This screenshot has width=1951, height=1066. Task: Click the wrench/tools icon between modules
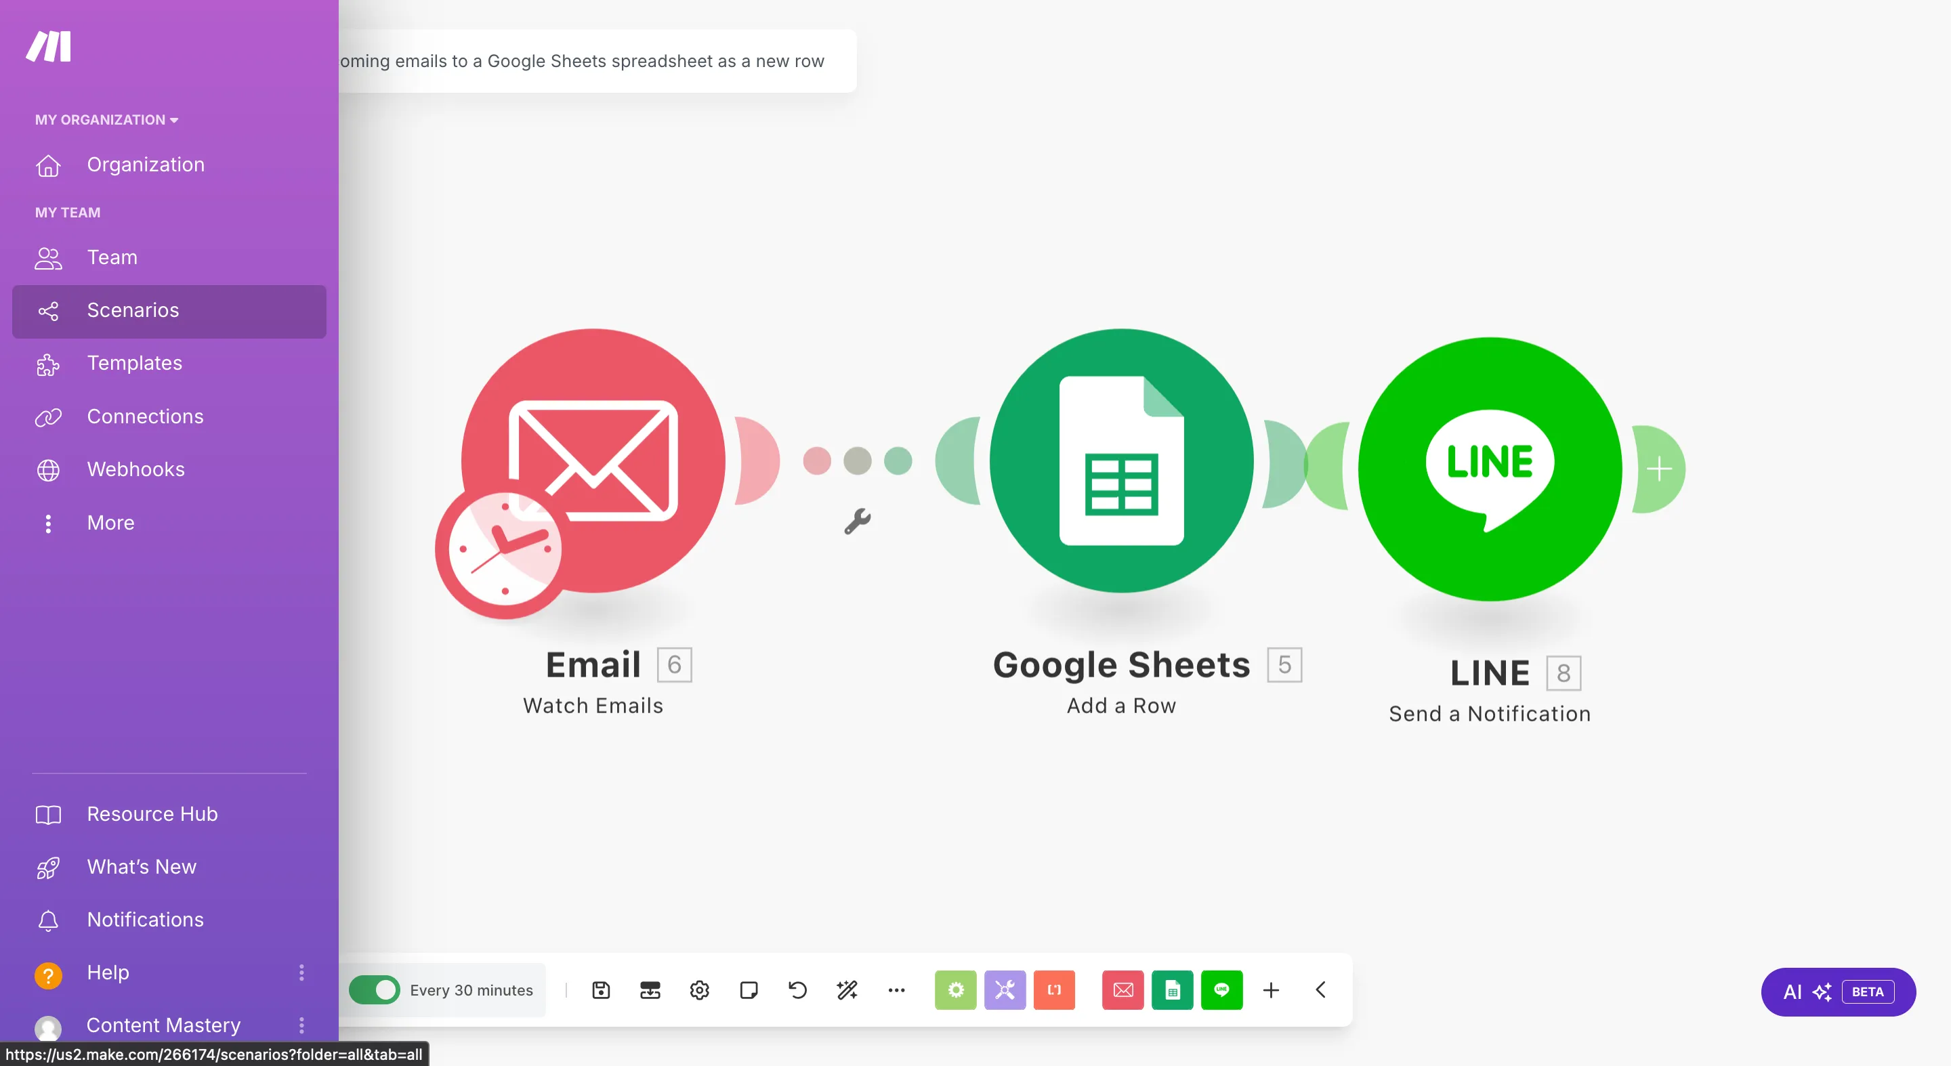(x=856, y=520)
